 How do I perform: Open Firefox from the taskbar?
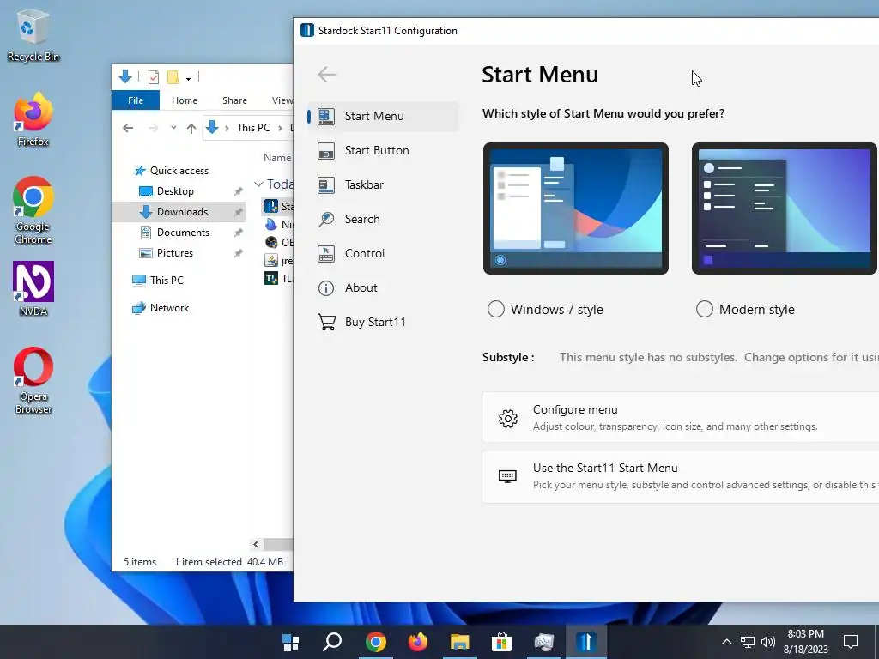(x=418, y=642)
